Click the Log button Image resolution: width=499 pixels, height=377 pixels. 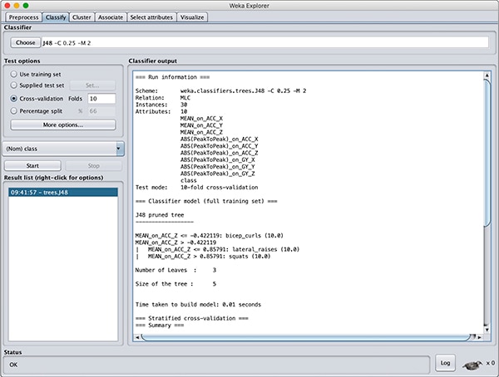click(445, 363)
